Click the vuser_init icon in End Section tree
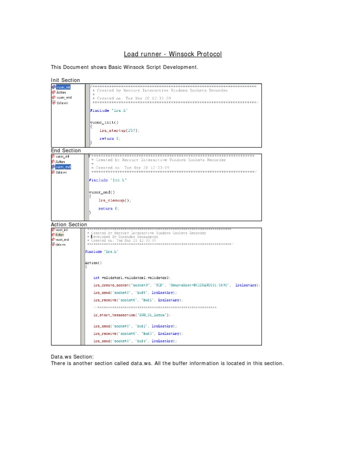 tap(53, 157)
